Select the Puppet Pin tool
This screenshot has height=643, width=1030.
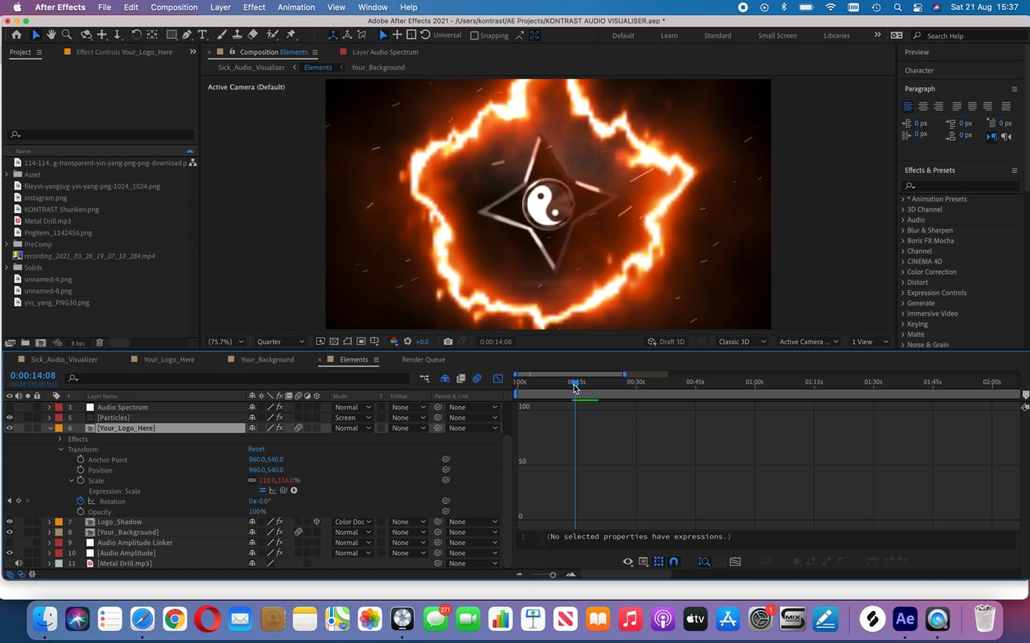(x=290, y=35)
